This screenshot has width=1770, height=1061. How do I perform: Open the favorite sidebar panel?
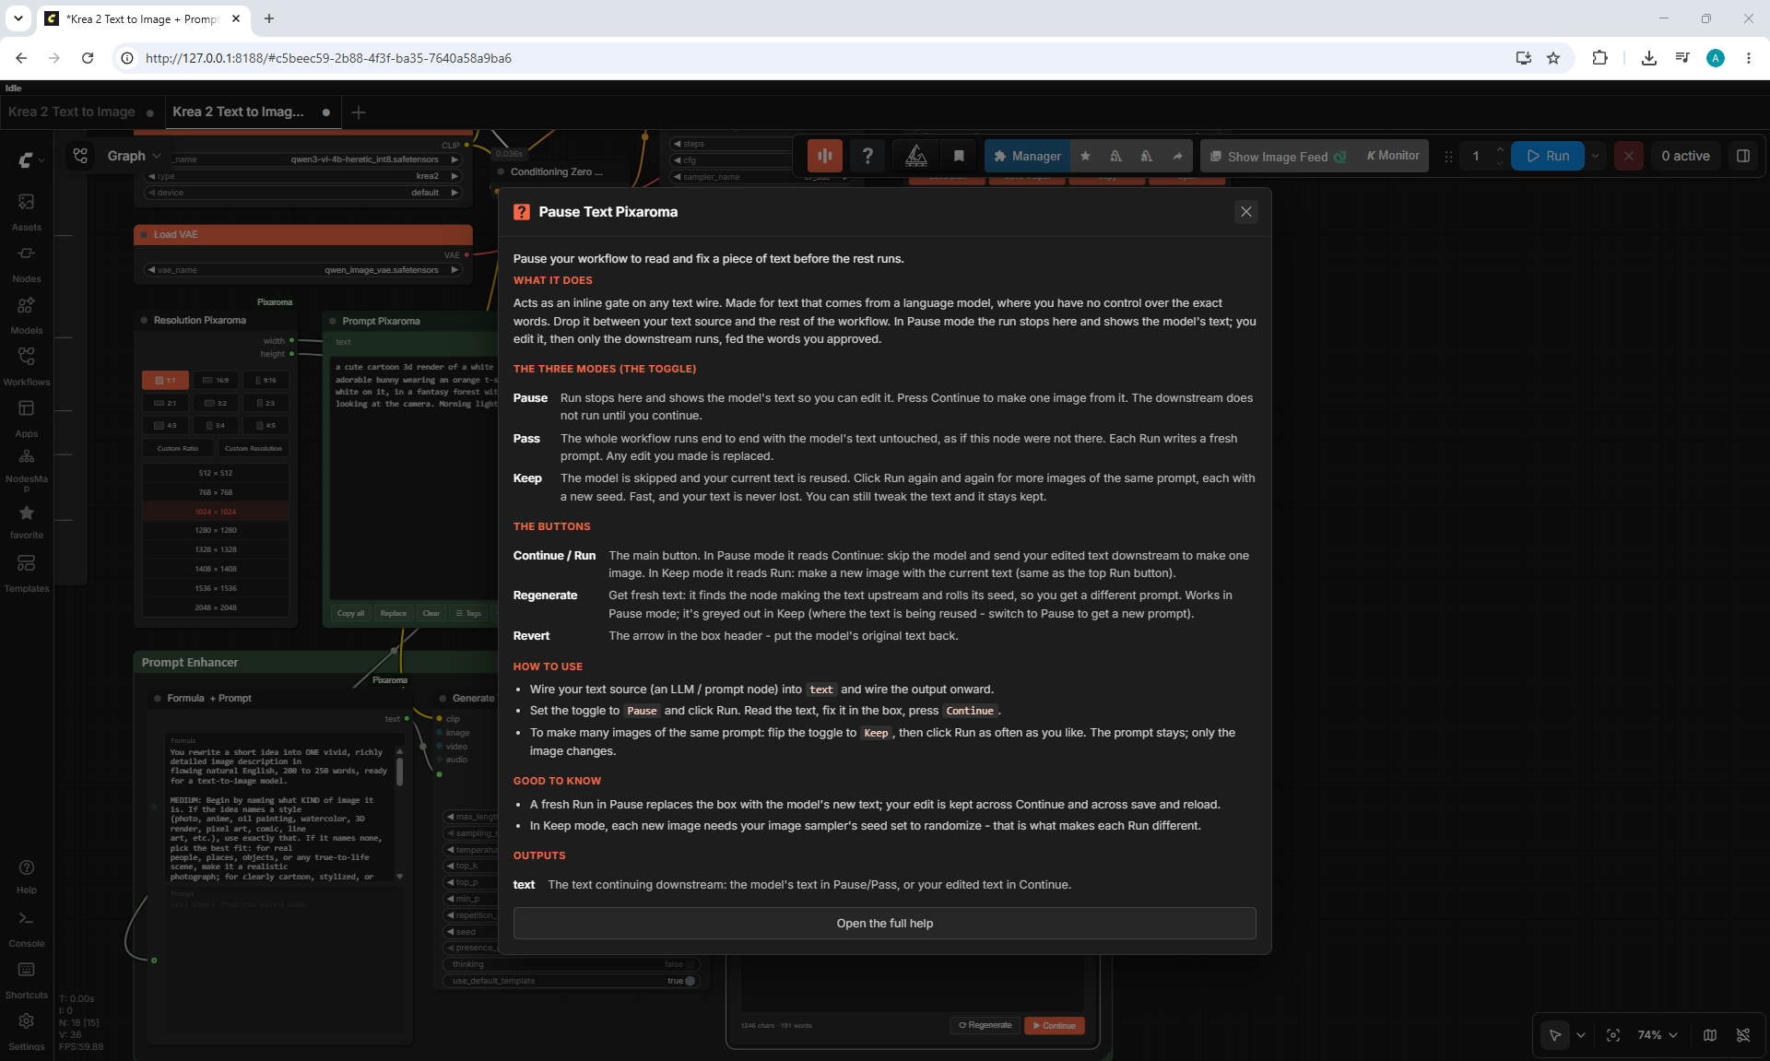[x=26, y=521]
